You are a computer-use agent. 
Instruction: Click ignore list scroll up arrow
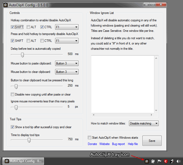point(156,58)
